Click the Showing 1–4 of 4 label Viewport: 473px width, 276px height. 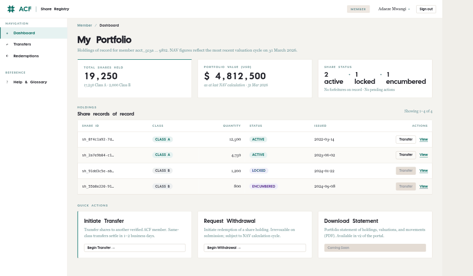(418, 111)
